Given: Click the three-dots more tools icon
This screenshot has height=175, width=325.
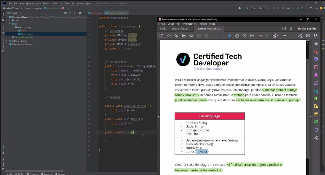Looking at the screenshot, I should [284, 36].
